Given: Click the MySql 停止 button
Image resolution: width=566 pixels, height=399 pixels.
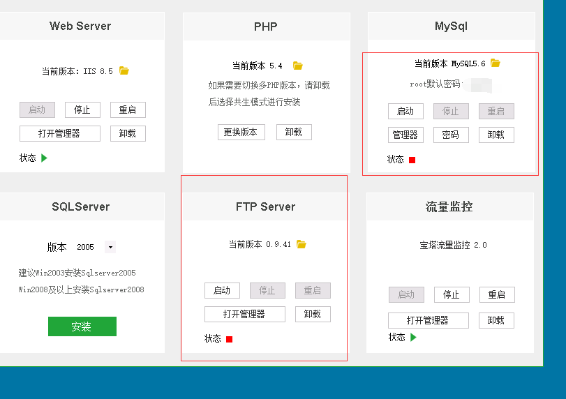Looking at the screenshot, I should click(452, 111).
